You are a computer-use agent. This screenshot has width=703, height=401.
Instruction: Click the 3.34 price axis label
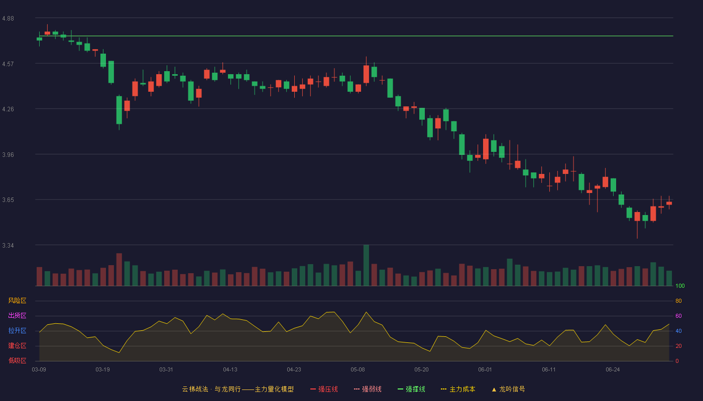8,246
